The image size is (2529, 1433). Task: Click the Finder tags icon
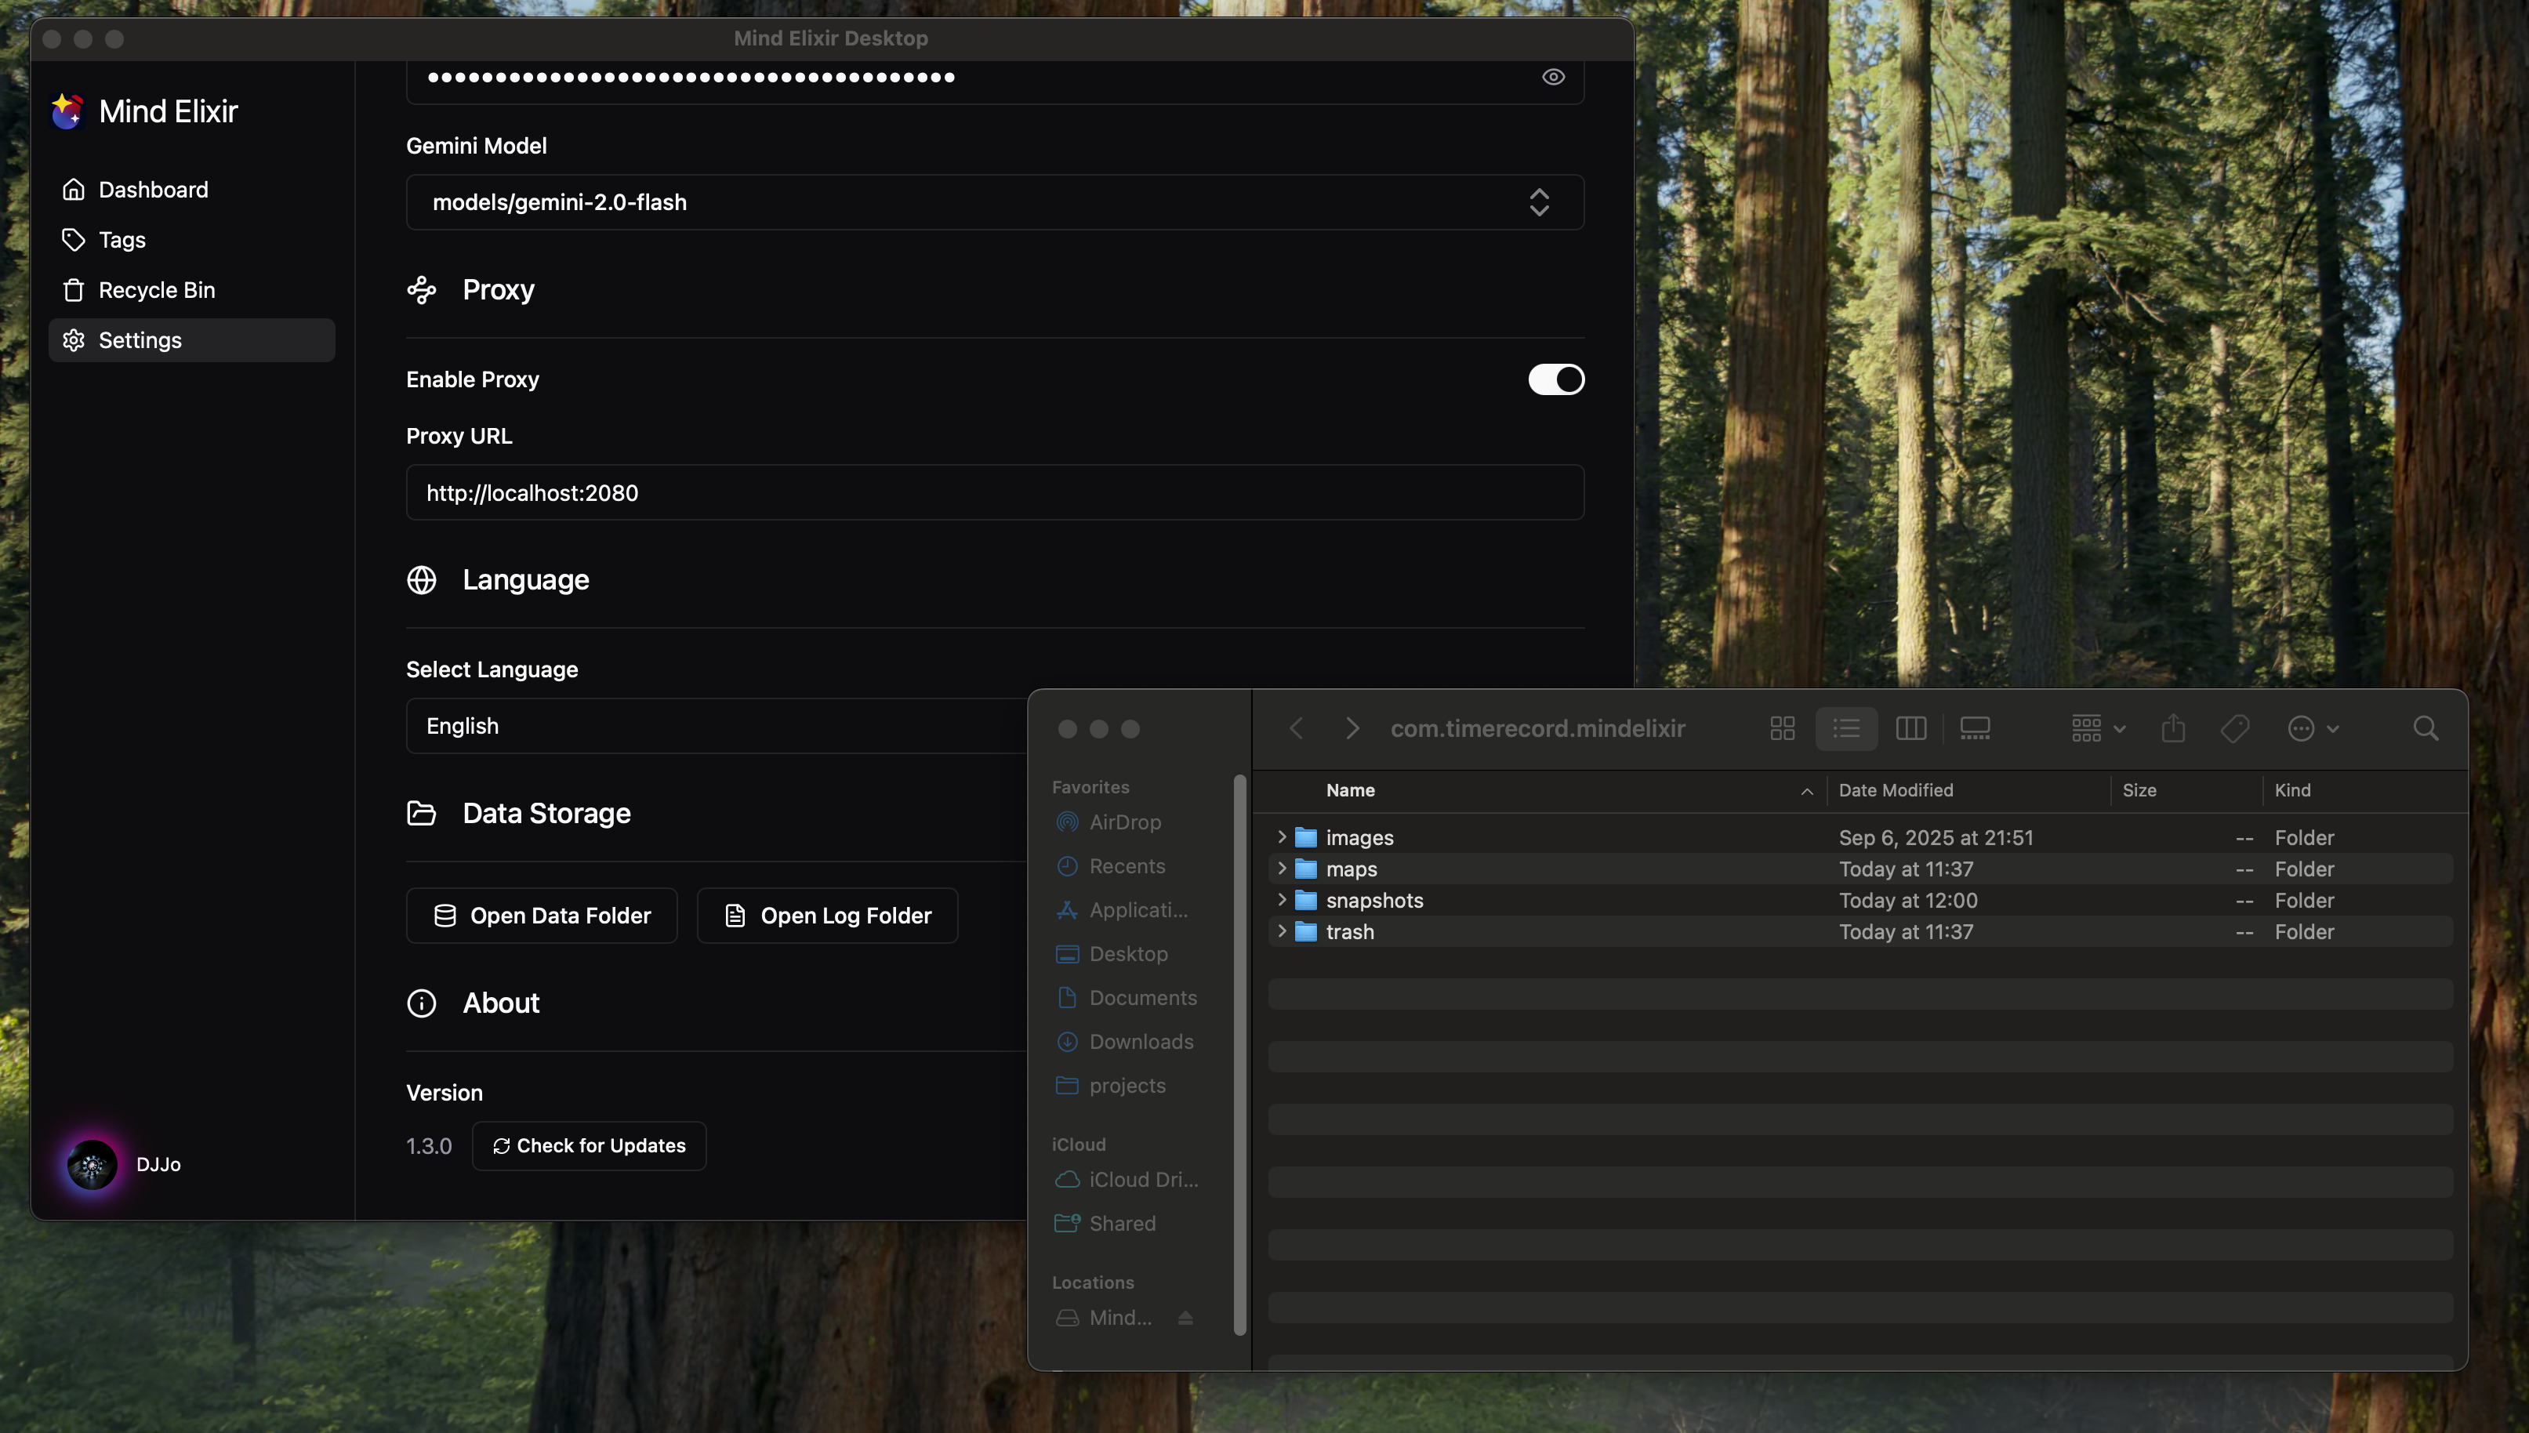[x=2235, y=728]
